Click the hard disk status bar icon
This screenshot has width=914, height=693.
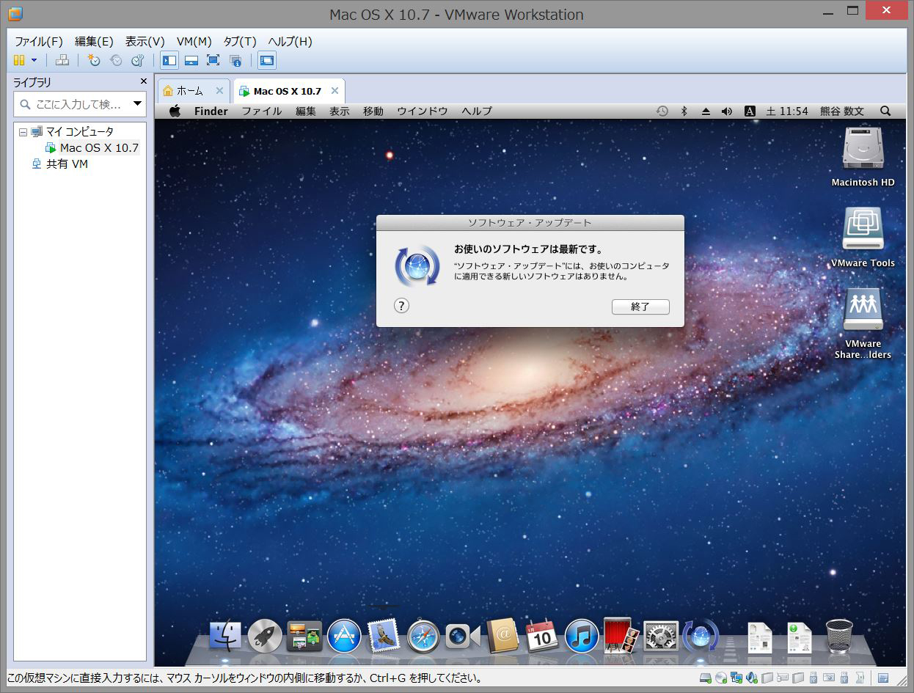point(705,678)
